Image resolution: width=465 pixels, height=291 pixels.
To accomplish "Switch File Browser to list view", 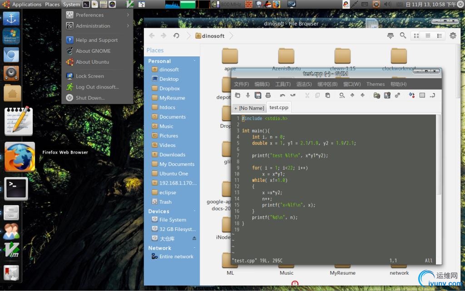I will coord(427,35).
